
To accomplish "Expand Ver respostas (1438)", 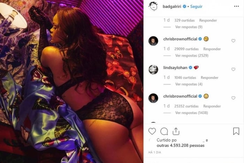I will pyautogui.click(x=192, y=113).
